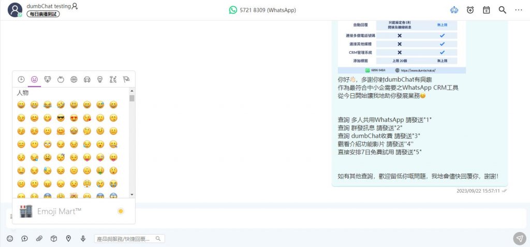Viewport: 530px width, 247px height.
Task: Insert the sunglasses face emoji
Action: pyautogui.click(x=61, y=118)
